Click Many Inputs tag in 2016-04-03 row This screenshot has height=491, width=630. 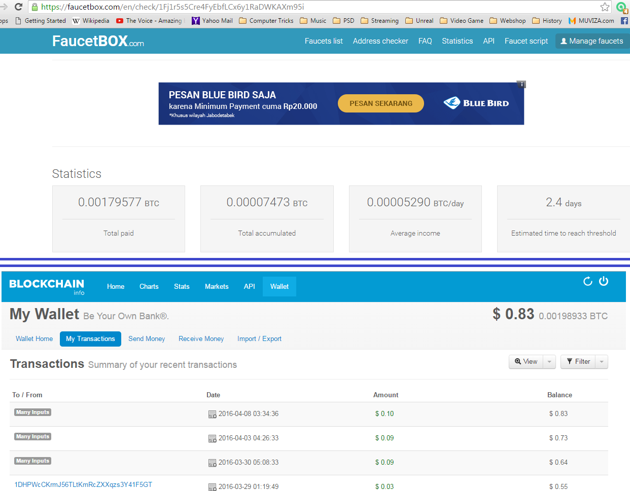click(33, 437)
